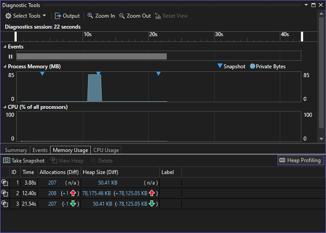The width and height of the screenshot is (326, 233).
Task: Open snapshot 1 allocations count 207
Action: (52, 183)
